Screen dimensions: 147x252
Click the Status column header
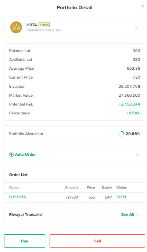122,187
